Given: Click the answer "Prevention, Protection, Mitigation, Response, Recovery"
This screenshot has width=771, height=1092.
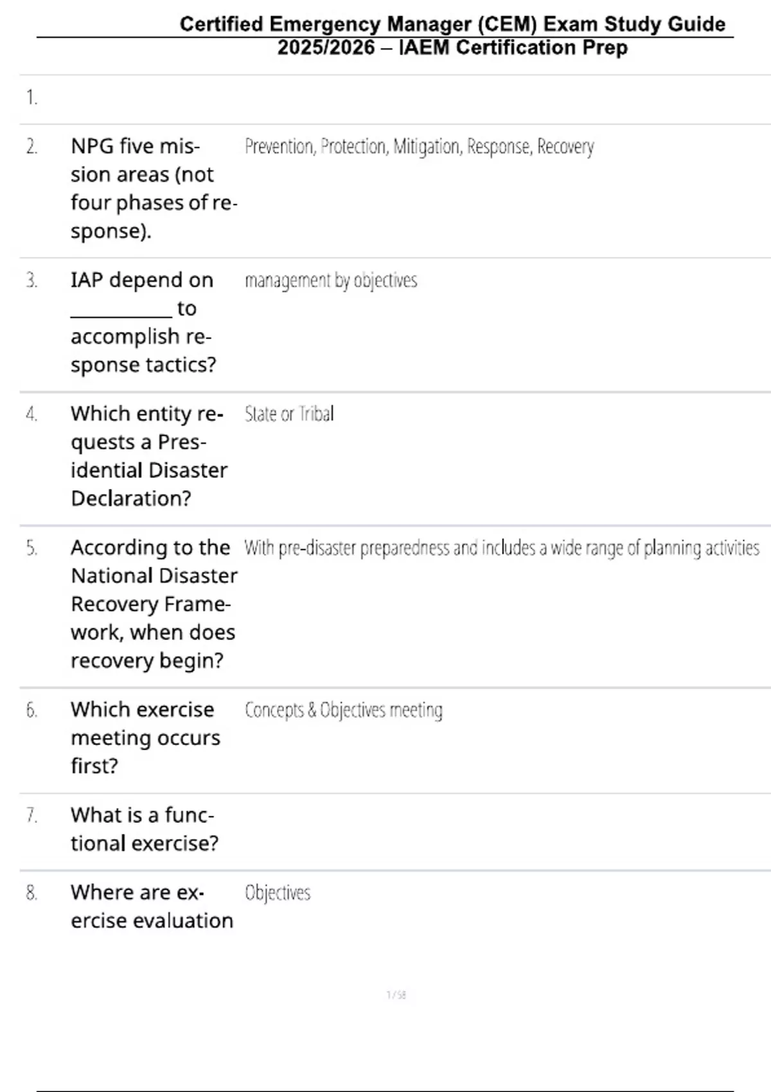Looking at the screenshot, I should tap(419, 147).
